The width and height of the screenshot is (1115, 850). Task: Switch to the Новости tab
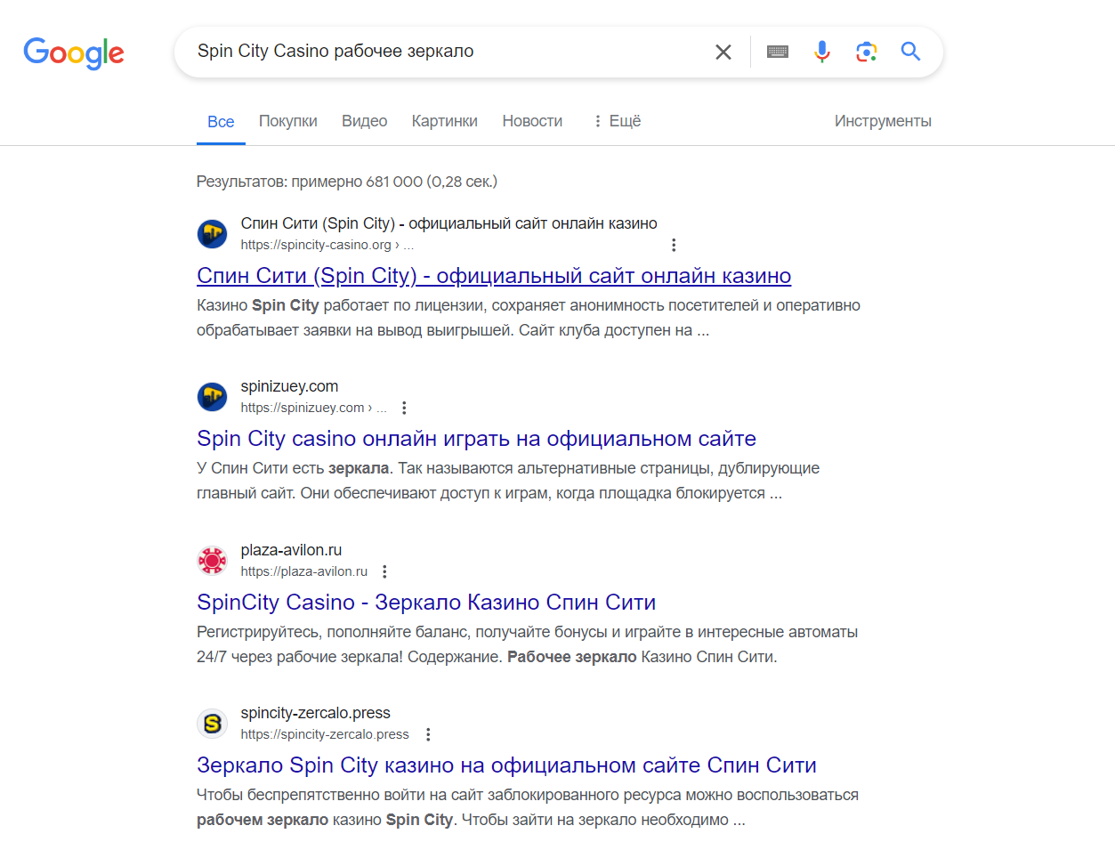click(x=532, y=121)
